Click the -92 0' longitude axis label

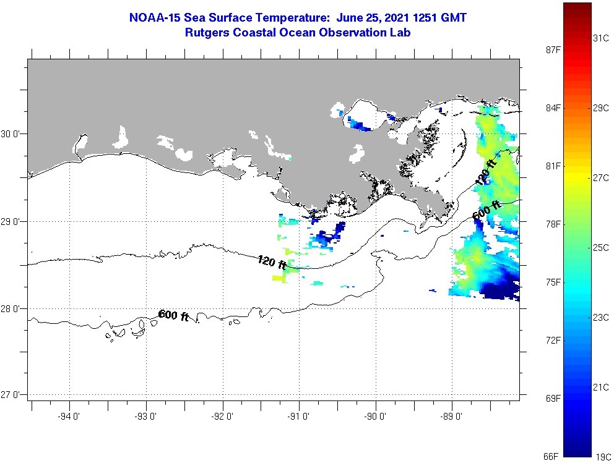(x=222, y=417)
